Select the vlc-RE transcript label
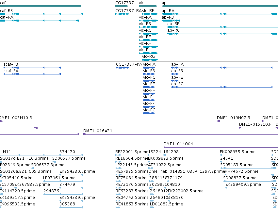The image size is (278, 209). (145, 37)
